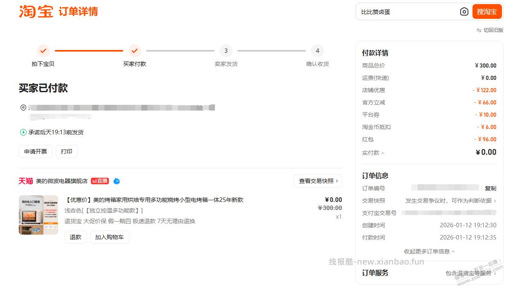
Task: Click the checkmark on the 买家付款 step
Action: (135, 51)
